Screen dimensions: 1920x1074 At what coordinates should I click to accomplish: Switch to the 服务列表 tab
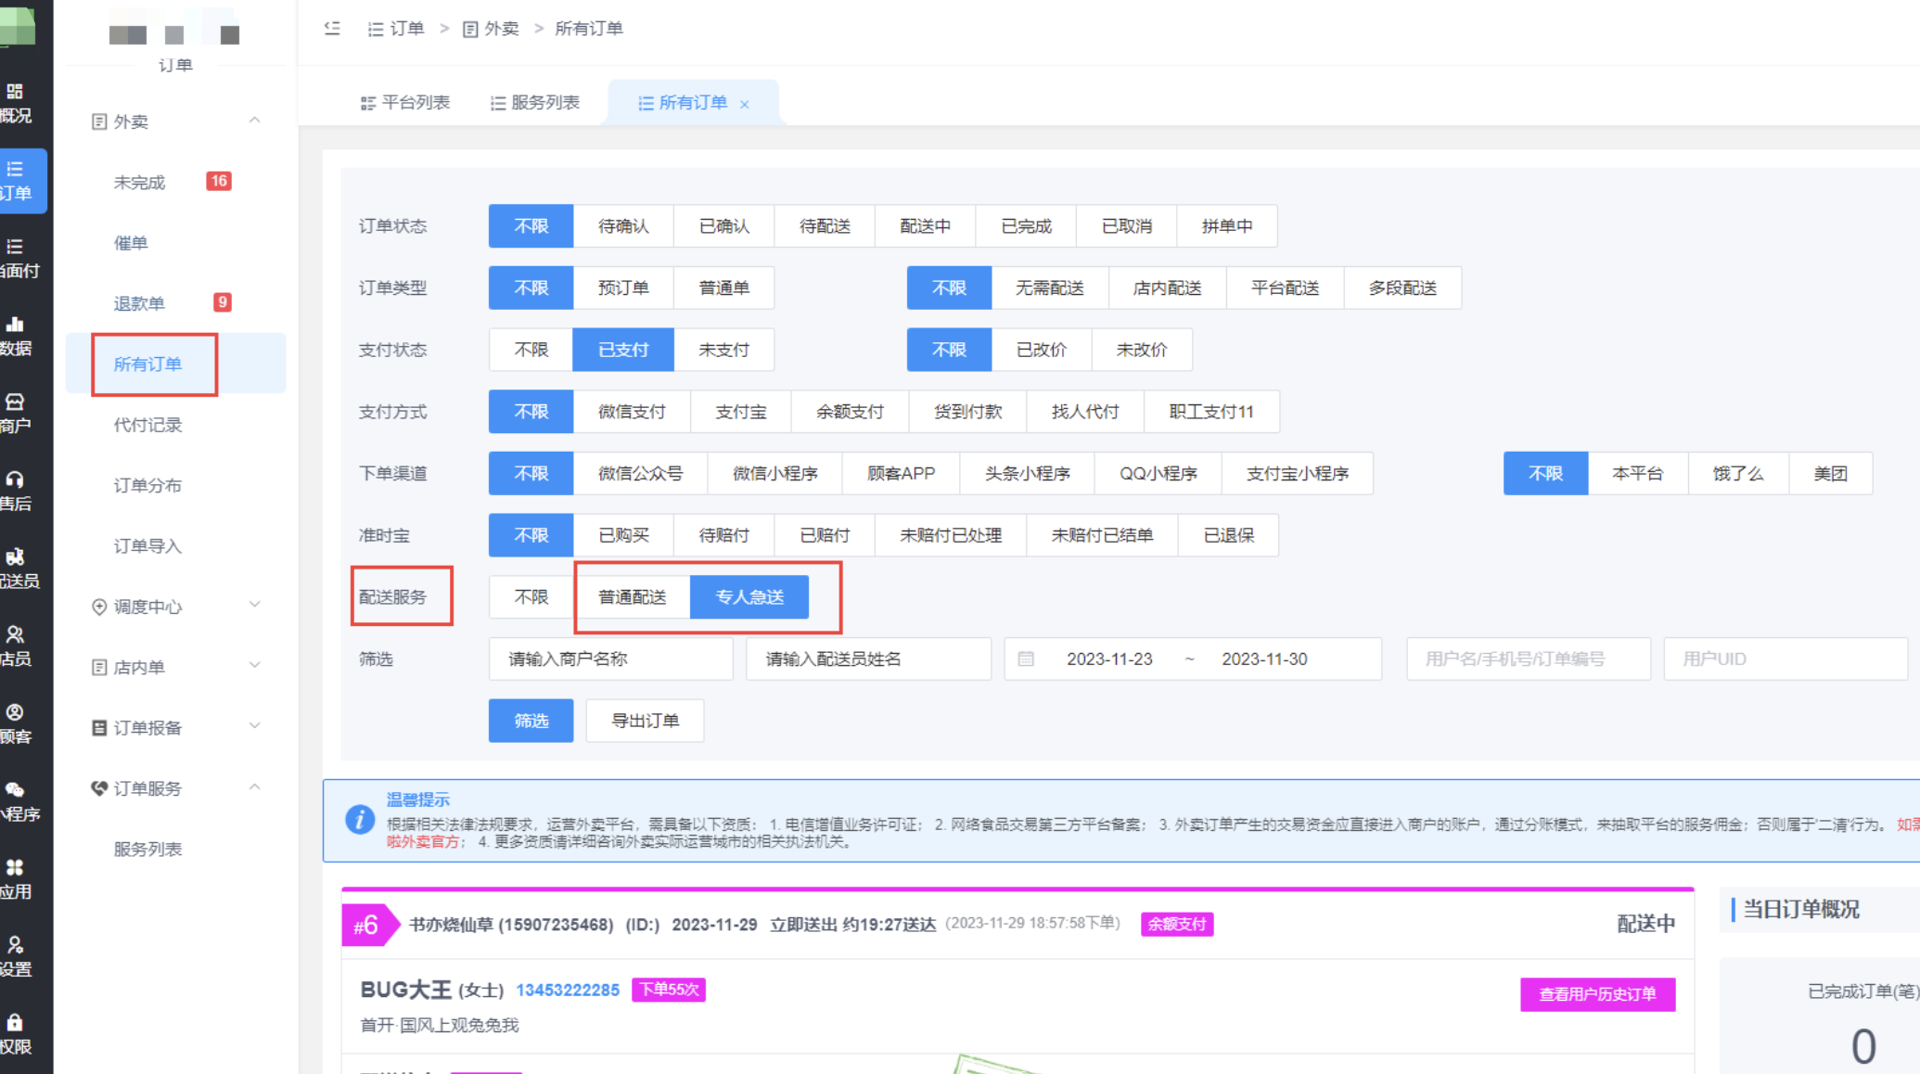click(535, 103)
